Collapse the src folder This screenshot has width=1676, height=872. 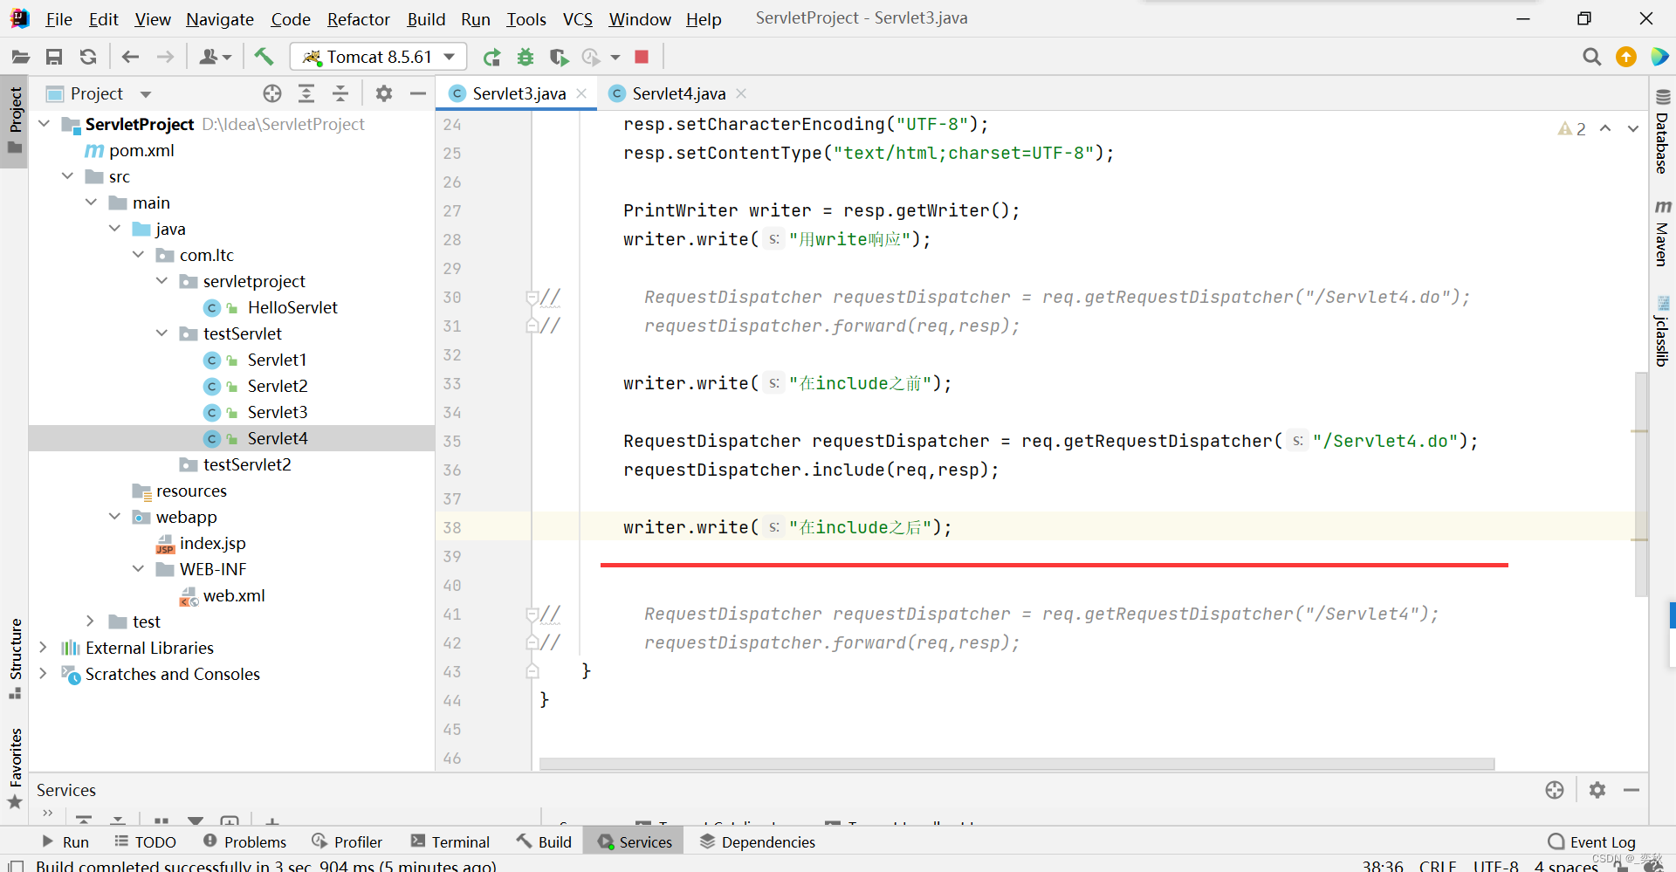[68, 176]
